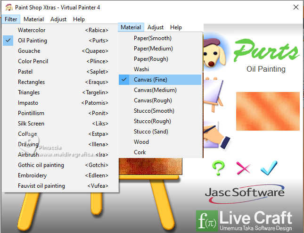The height and width of the screenshot is (233, 304).
Task: Click the green question mark help icon
Action: point(219,168)
